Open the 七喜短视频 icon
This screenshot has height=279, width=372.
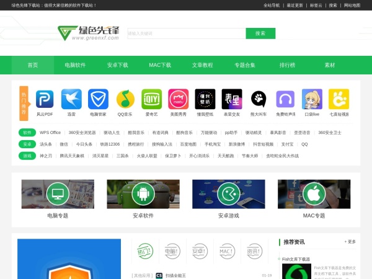pos(339,99)
